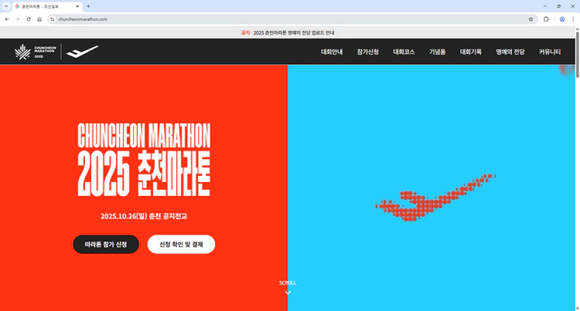Go to the browser home page

click(39, 19)
